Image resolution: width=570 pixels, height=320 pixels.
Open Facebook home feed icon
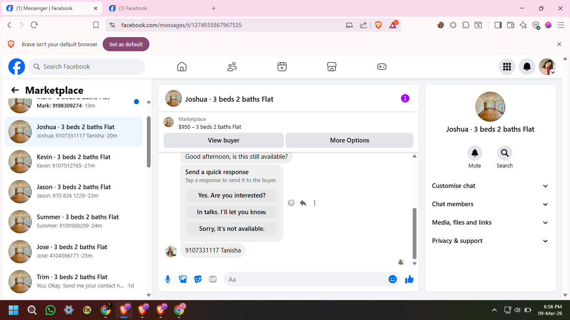point(182,67)
